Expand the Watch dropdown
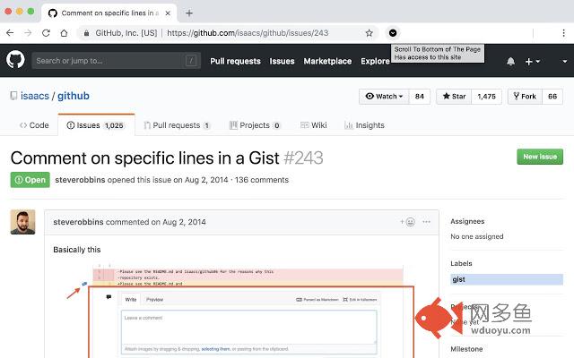Image resolution: width=574 pixels, height=358 pixels. 384,97
